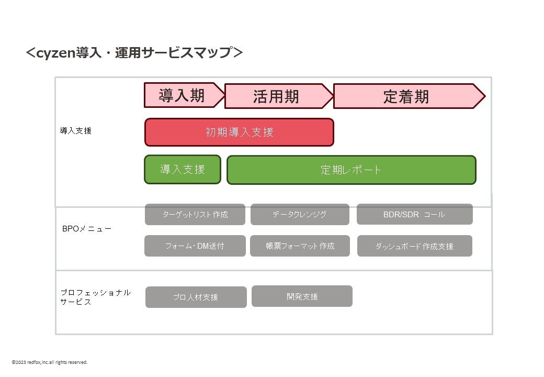
Task: Click the ターゲットリスト作成 box
Action: 195,214
